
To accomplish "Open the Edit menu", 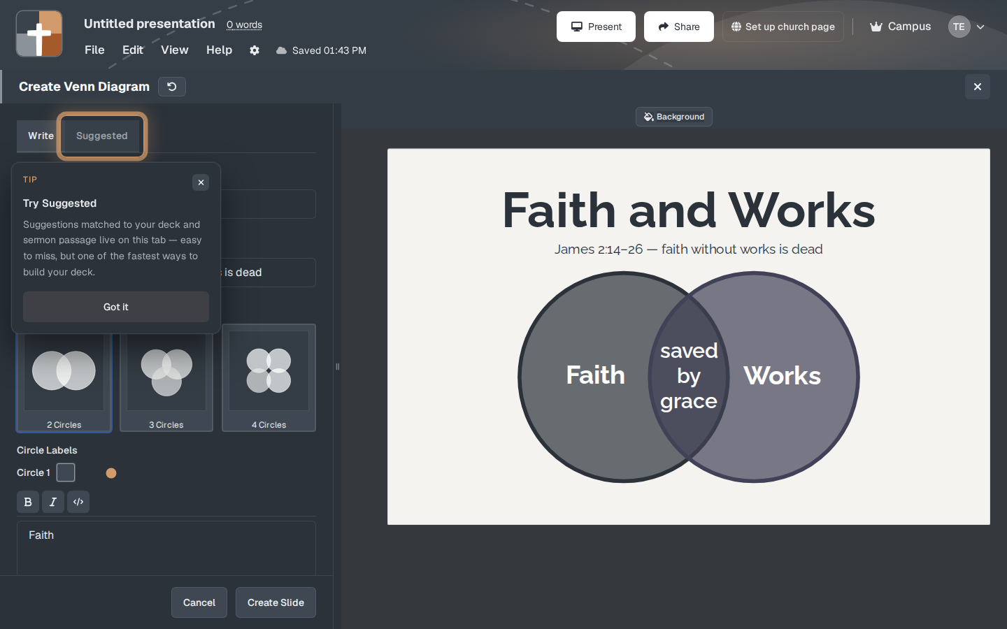I will click(x=133, y=50).
